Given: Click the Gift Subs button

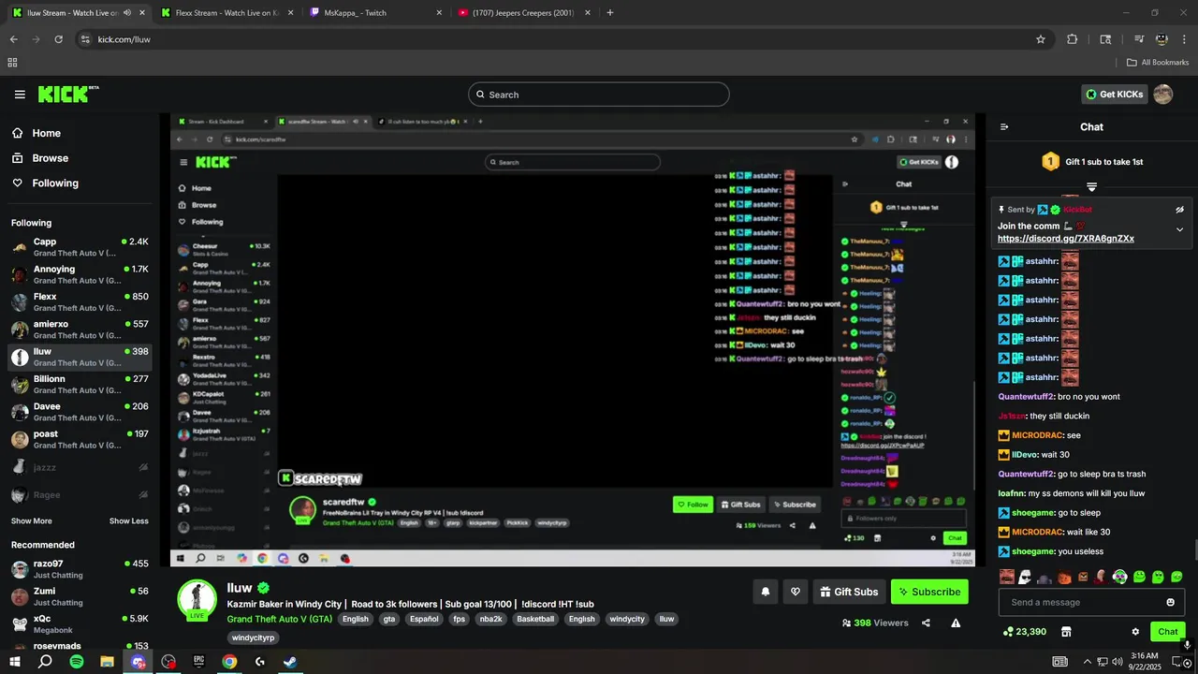Looking at the screenshot, I should (x=849, y=592).
